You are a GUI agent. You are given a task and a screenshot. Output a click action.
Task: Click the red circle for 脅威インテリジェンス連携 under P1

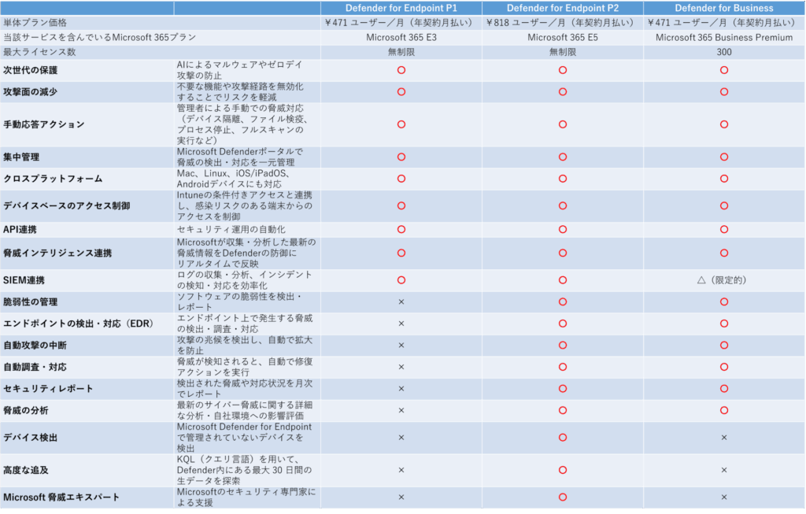point(401,253)
